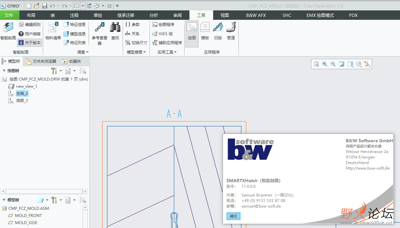The width and height of the screenshot is (400, 228).
Task: Open the Undo history dropdown arrow
Action: point(58,6)
